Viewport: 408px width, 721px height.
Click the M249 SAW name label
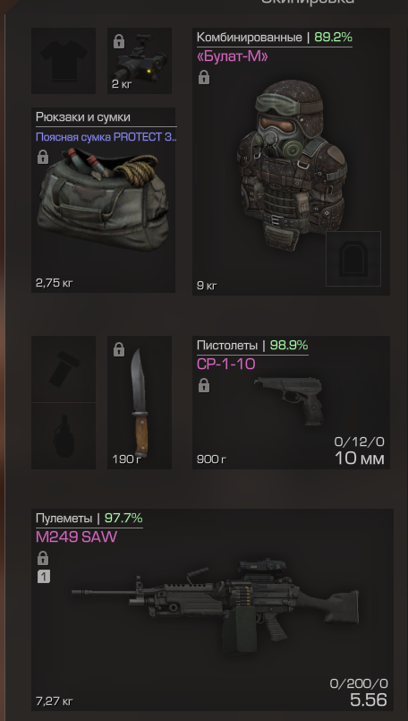point(76,536)
